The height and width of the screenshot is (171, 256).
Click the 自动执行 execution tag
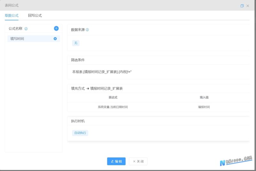pyautogui.click(x=80, y=133)
